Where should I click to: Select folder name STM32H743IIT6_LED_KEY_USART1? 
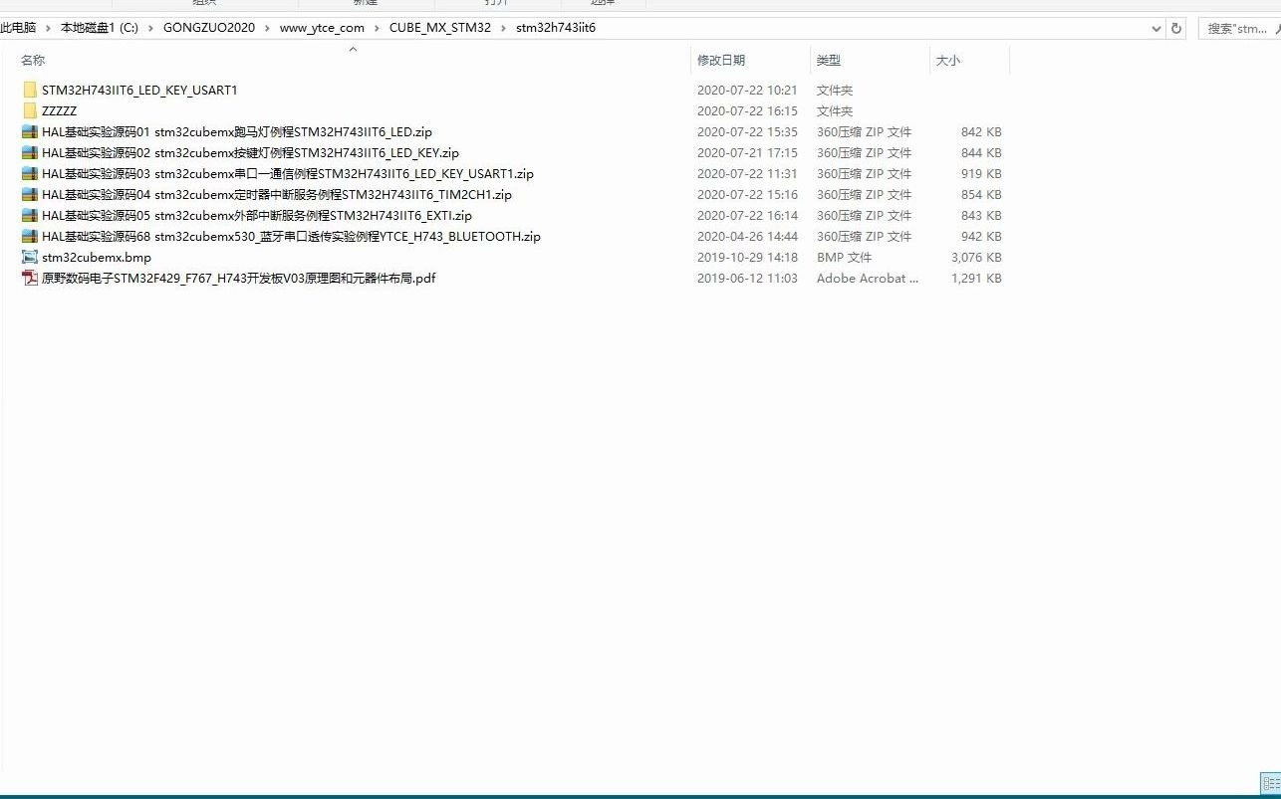click(x=139, y=91)
